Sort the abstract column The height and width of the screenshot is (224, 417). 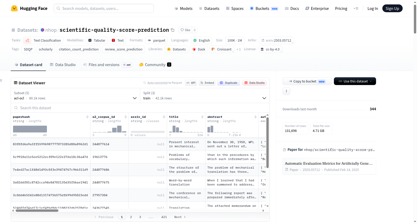point(255,117)
